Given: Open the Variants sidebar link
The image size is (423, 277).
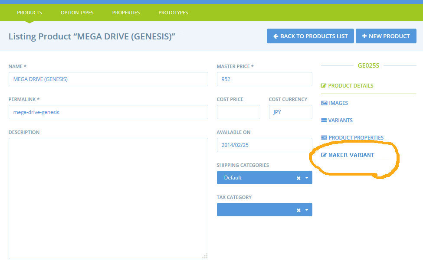Looking at the screenshot, I should 337,120.
